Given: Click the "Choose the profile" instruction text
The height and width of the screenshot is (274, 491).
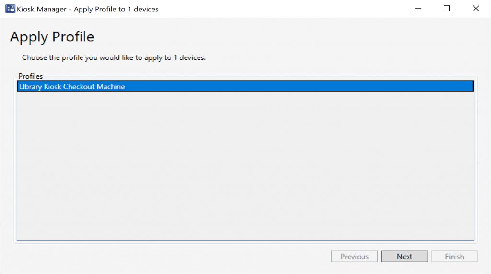Looking at the screenshot, I should click(x=114, y=57).
